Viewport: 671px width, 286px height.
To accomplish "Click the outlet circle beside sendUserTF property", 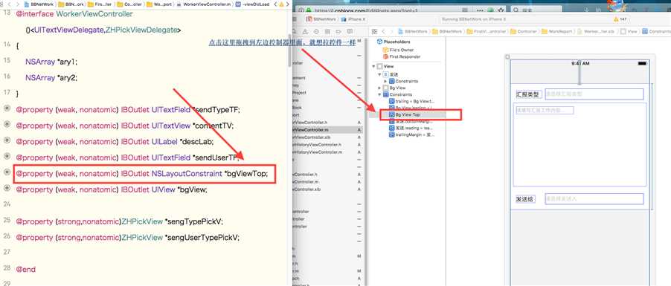I will click(7, 156).
